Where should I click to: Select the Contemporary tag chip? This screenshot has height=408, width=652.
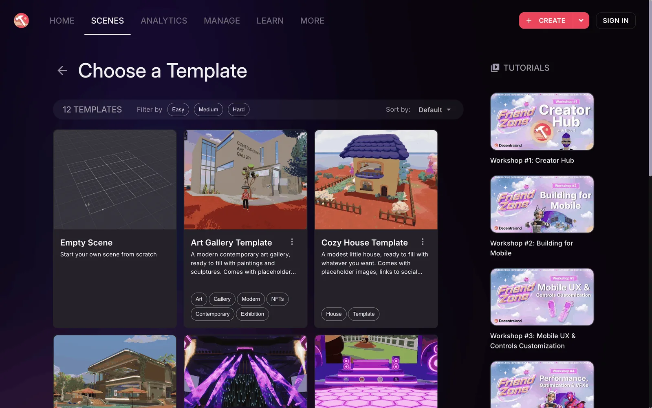click(x=212, y=314)
